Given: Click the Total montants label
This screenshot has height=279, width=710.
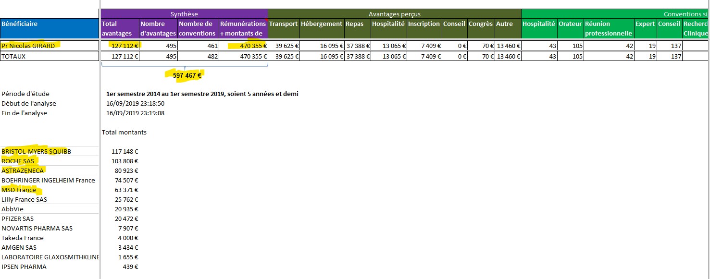Looking at the screenshot, I should [125, 132].
